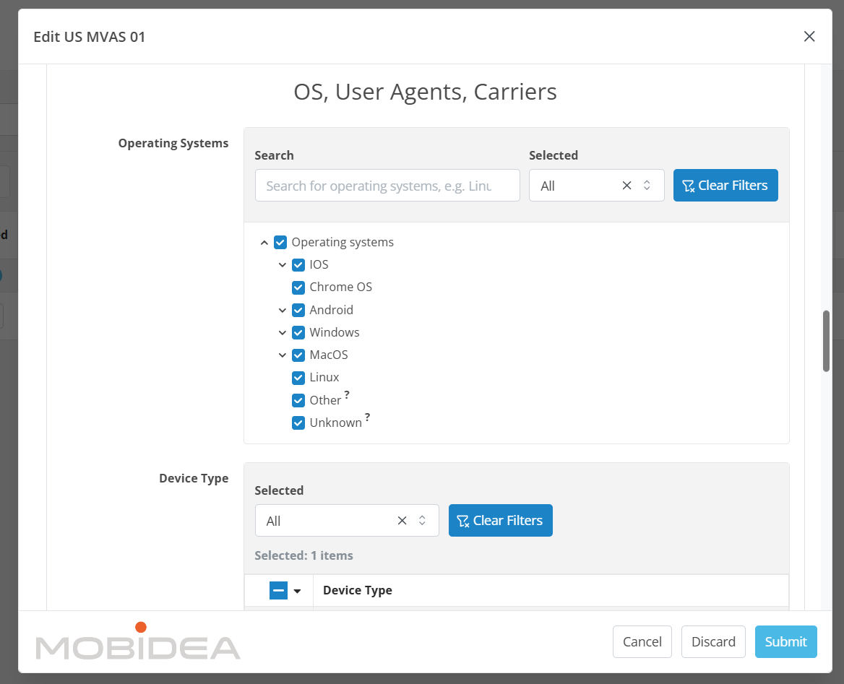The height and width of the screenshot is (684, 844).
Task: Click Clear Filters for Operating Systems
Action: (725, 186)
